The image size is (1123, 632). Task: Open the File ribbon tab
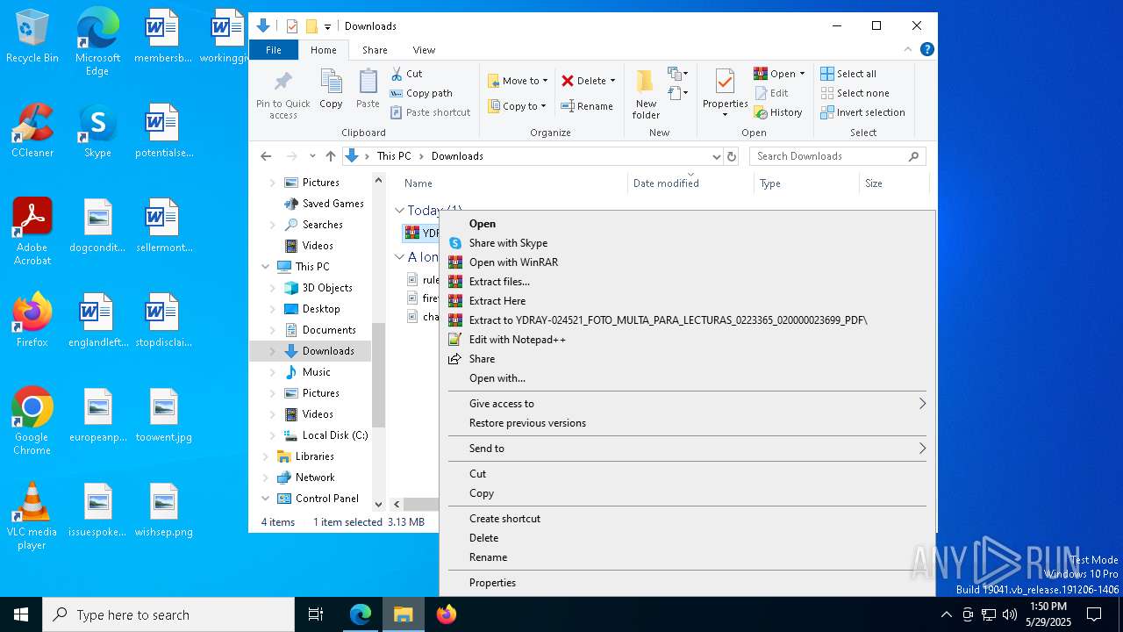click(274, 50)
